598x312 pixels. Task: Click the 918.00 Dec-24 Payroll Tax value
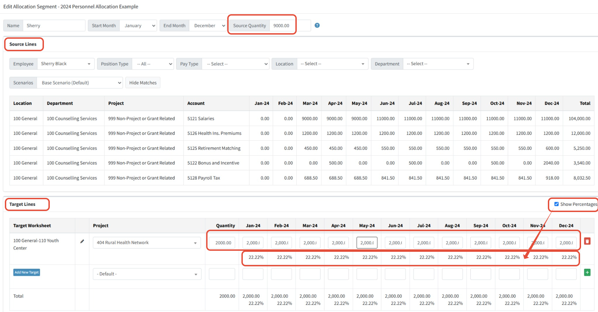(x=552, y=178)
